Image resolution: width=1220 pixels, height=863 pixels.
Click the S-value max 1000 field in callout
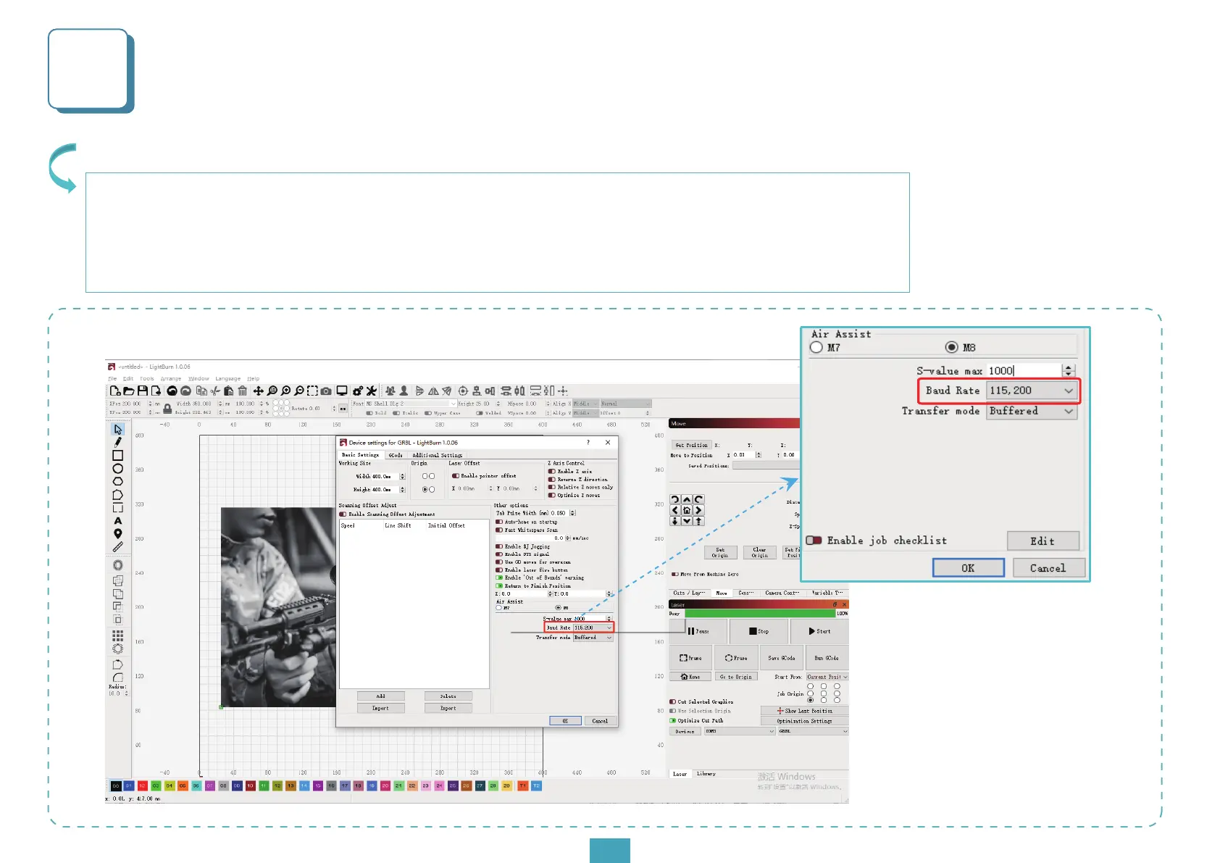coord(1024,370)
